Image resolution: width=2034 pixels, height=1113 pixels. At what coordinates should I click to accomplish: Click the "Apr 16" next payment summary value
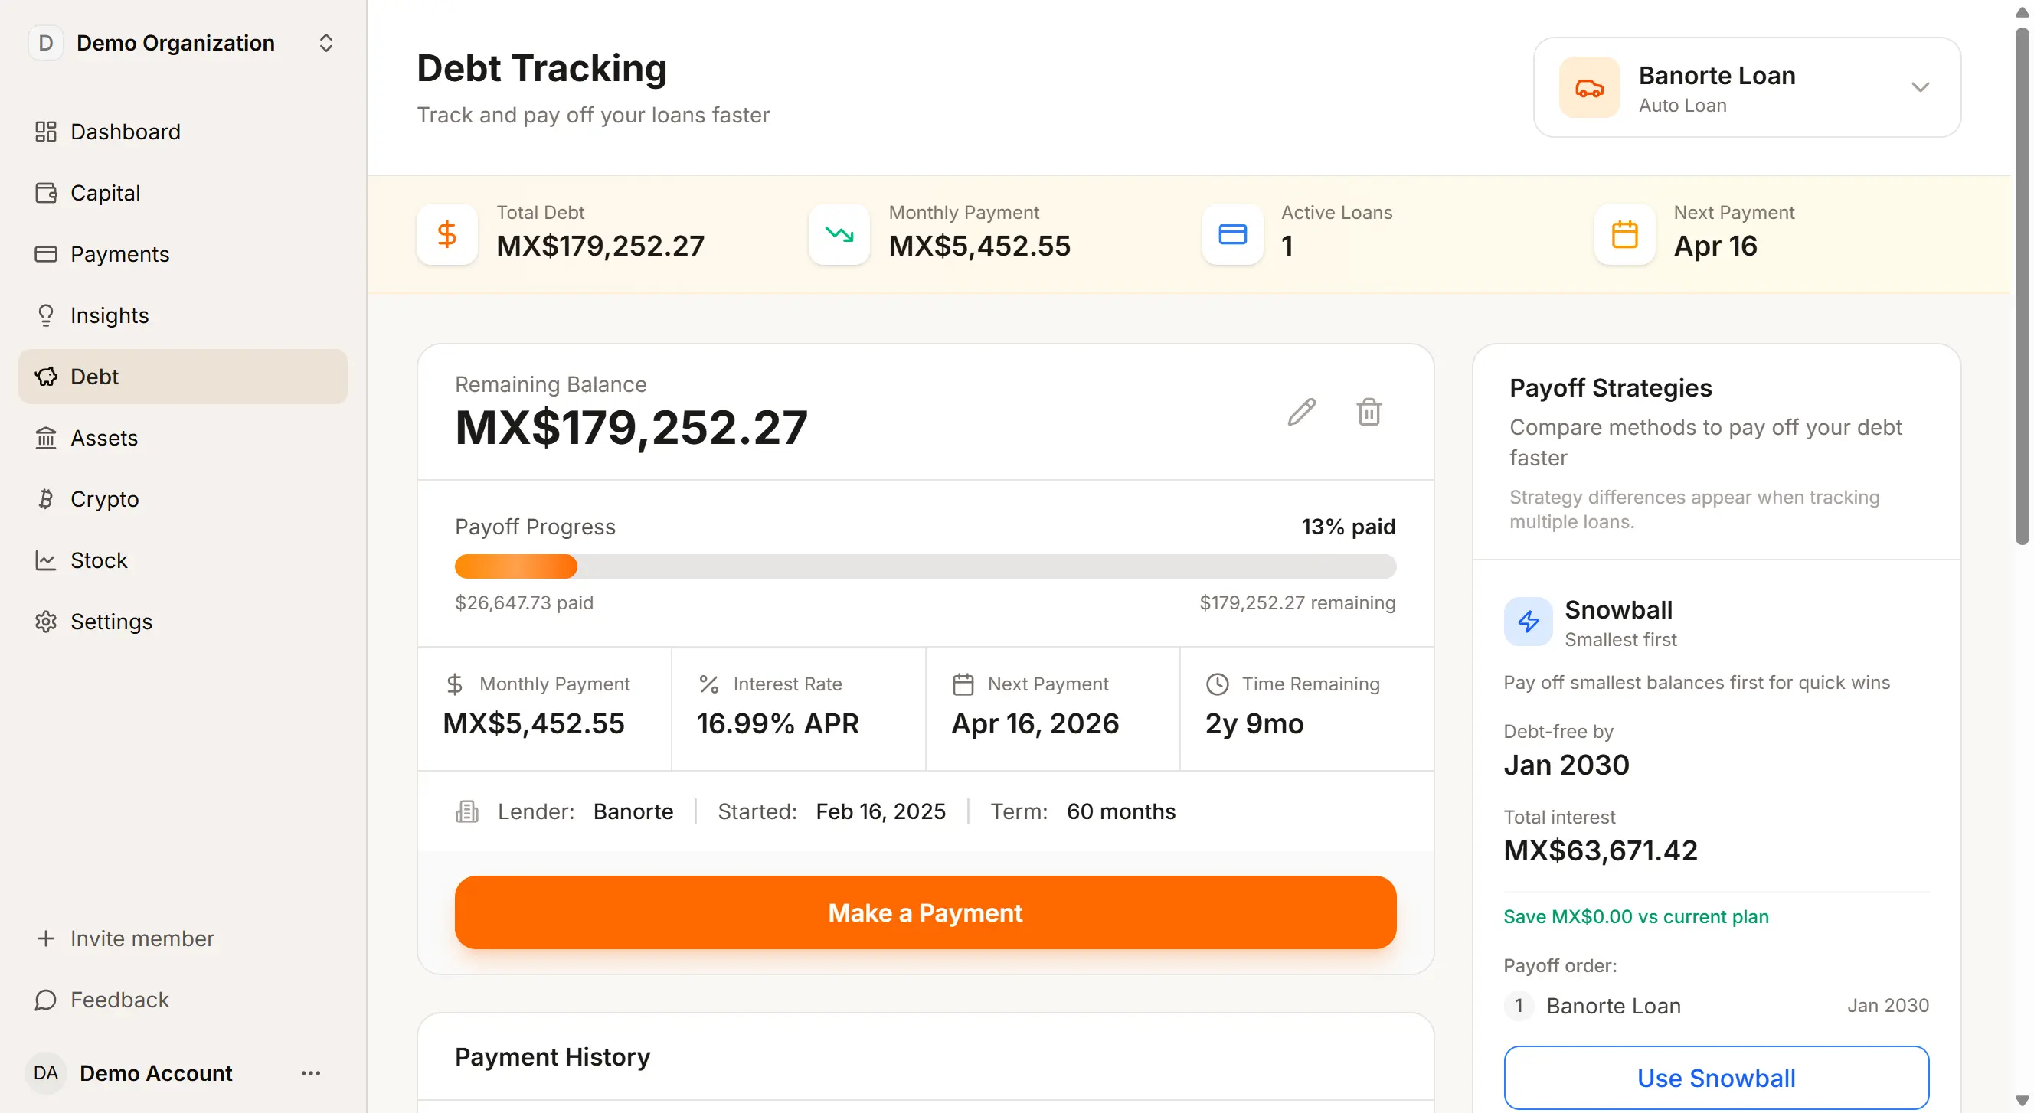coord(1715,246)
